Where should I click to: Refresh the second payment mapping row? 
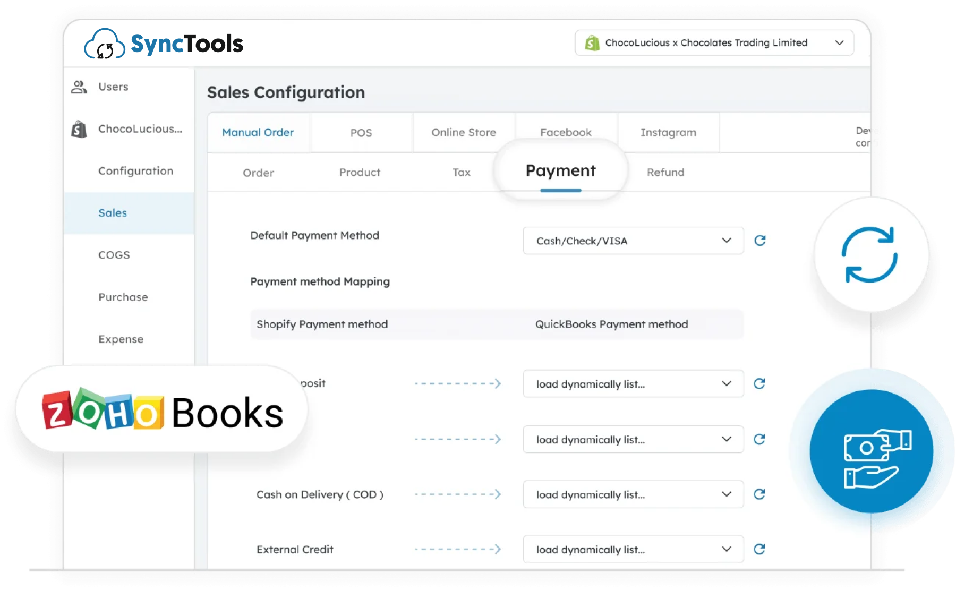coord(759,439)
